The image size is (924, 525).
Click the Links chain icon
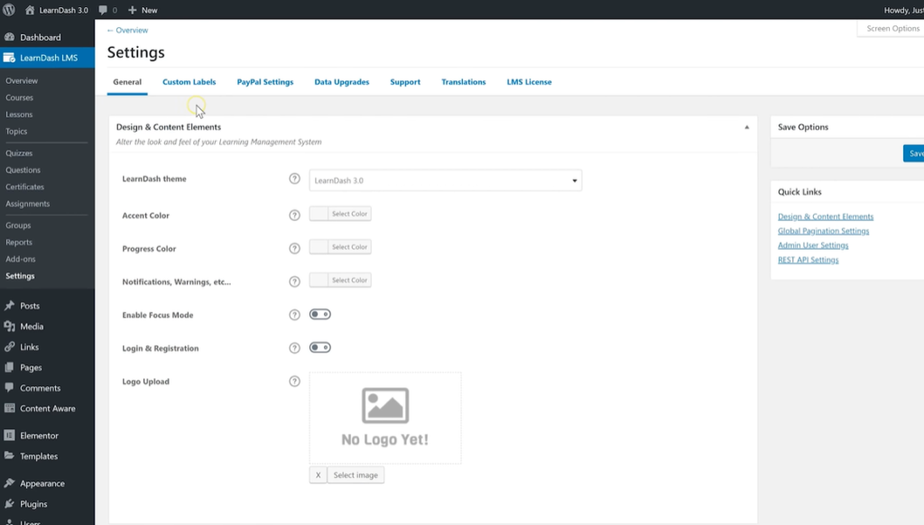click(9, 347)
